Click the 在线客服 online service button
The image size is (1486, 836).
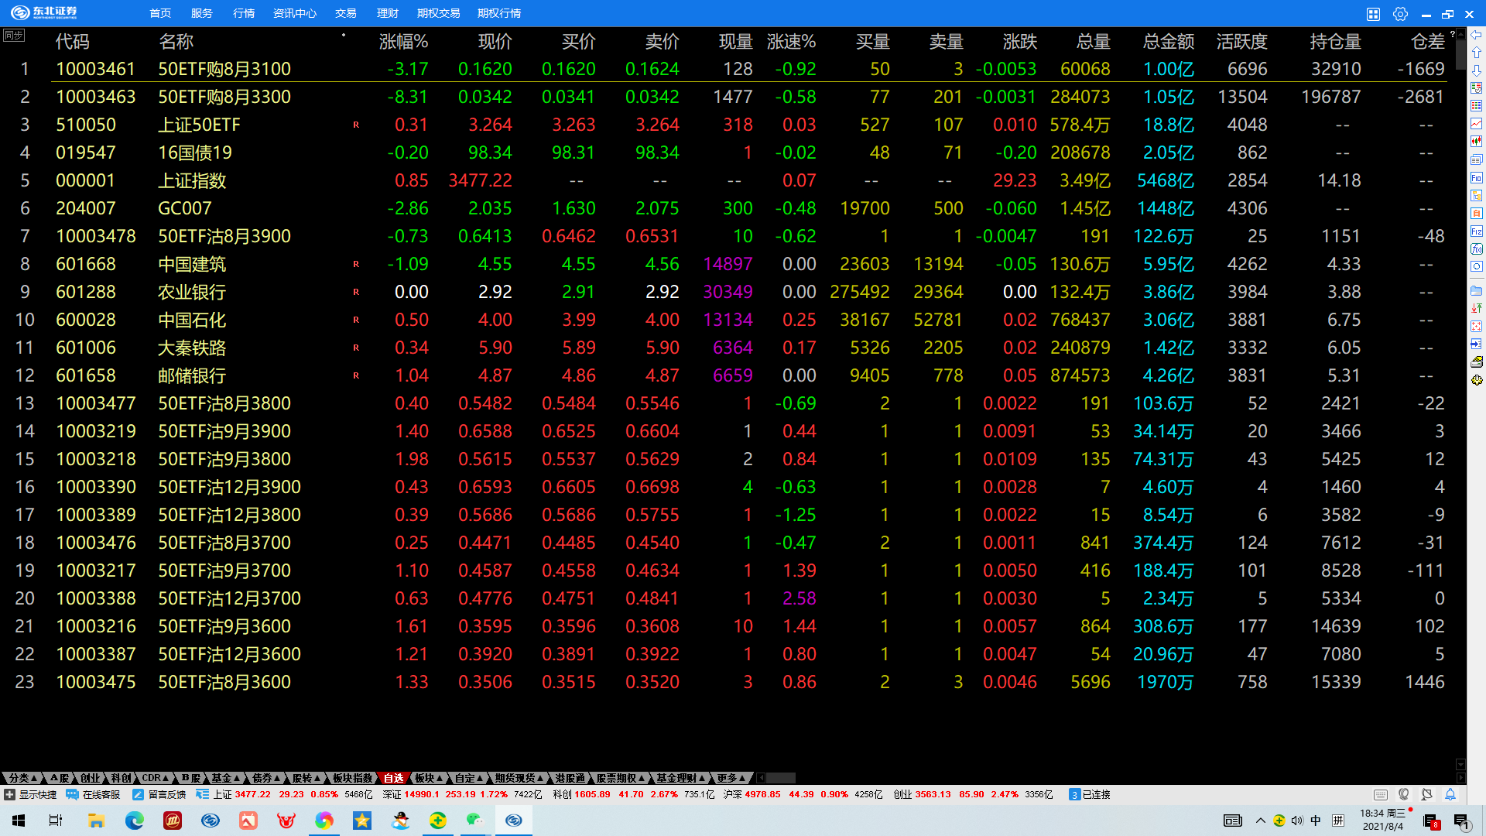[94, 794]
